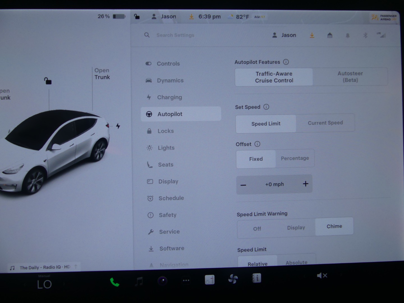Increase the offset with plus button

point(306,184)
